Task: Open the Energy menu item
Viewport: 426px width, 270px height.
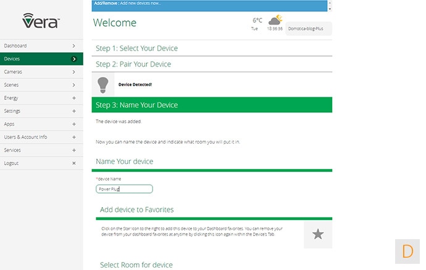Action: tap(41, 98)
